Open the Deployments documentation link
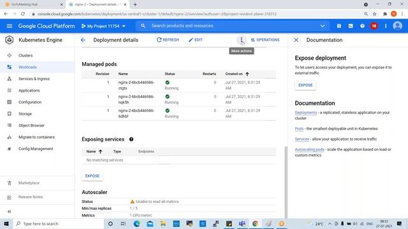The width and height of the screenshot is (408, 229). 306,113
